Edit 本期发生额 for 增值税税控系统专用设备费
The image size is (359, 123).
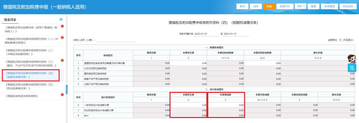pyautogui.click(x=188, y=63)
